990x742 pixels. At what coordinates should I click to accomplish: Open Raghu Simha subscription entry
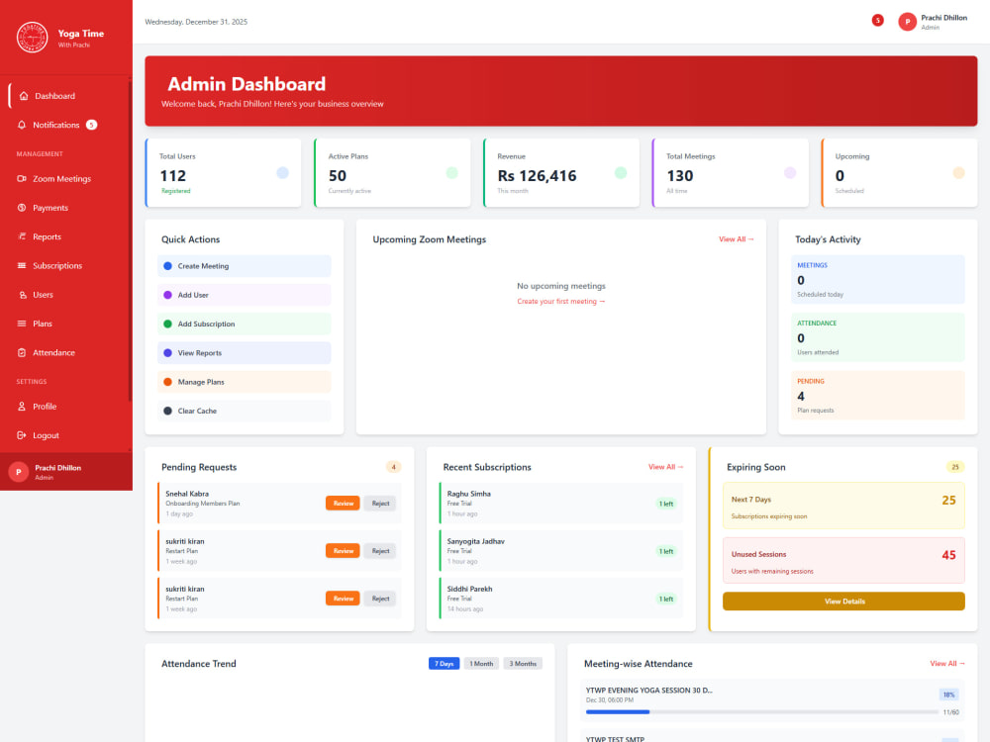[560, 504]
